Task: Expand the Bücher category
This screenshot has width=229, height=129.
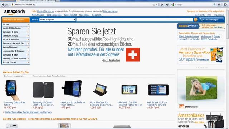Action: click(x=16, y=24)
